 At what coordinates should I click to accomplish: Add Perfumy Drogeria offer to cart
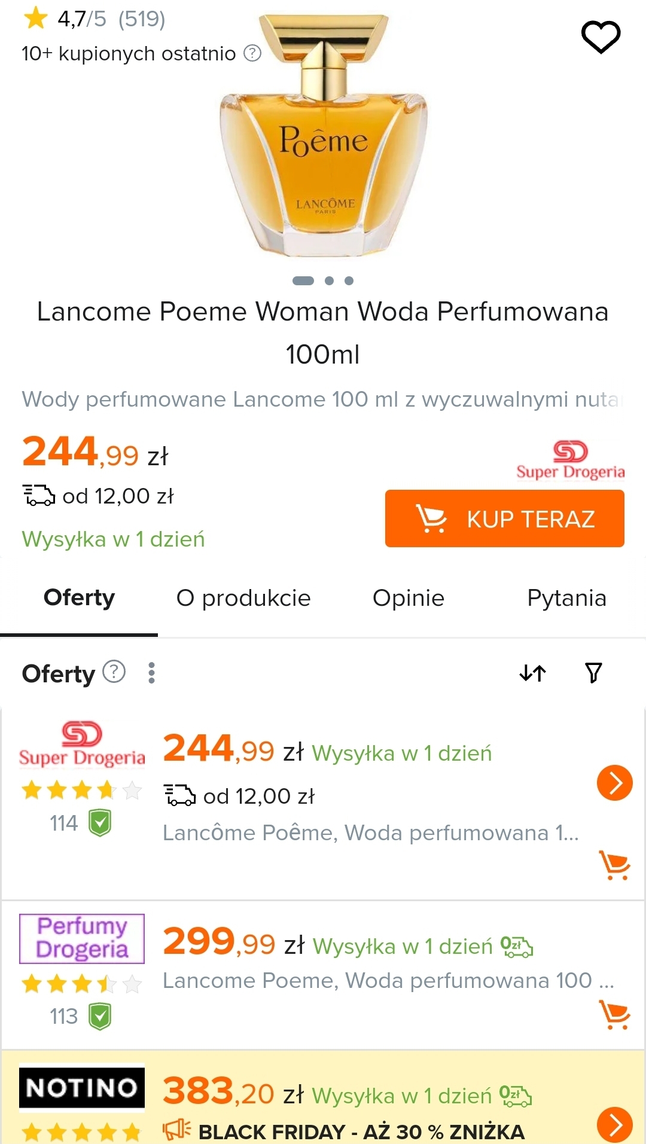[x=614, y=1014]
